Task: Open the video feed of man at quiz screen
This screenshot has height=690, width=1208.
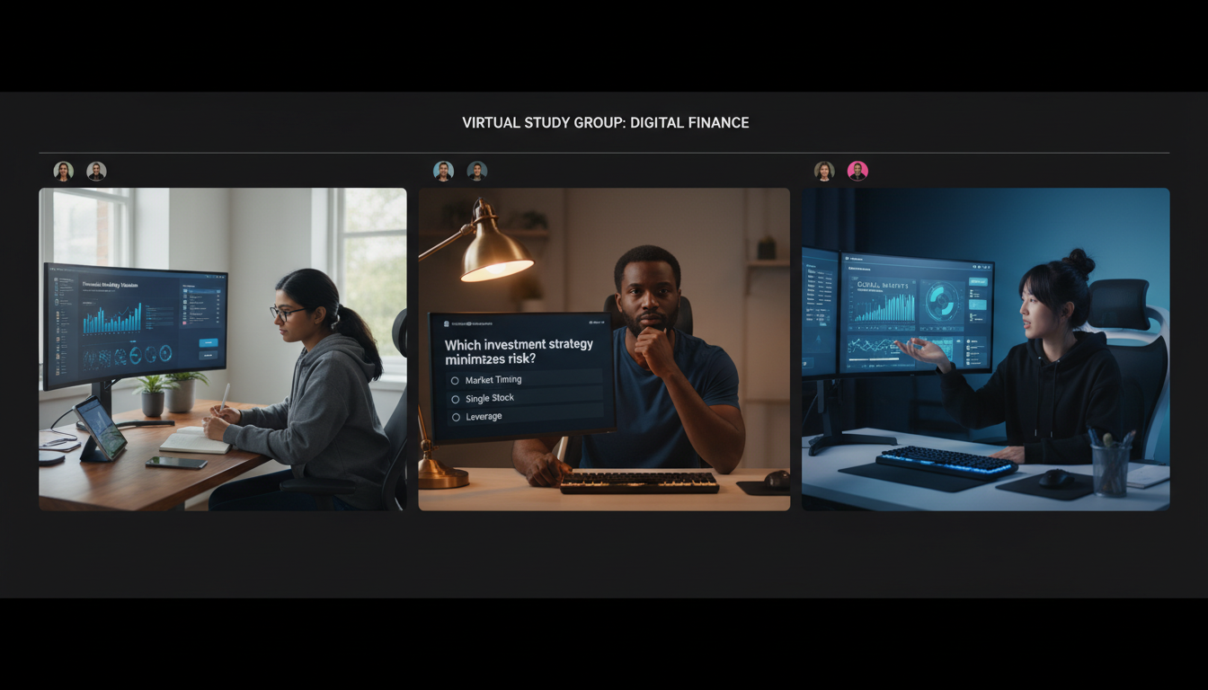Action: (x=604, y=349)
